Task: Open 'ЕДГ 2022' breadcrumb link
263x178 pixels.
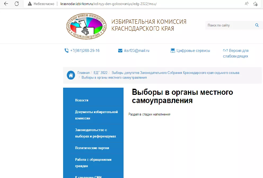Action: 100,73
